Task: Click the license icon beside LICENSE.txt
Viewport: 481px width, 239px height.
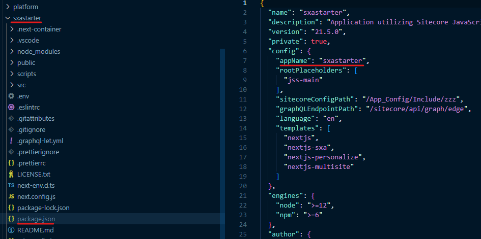Action: click(11, 174)
